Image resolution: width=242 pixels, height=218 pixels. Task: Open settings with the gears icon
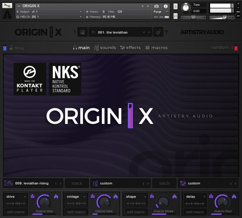(158, 32)
